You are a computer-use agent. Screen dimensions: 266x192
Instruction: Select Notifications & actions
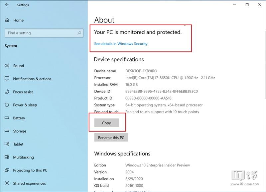click(32, 79)
